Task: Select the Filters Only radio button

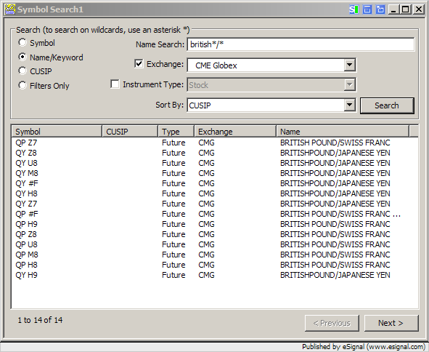Action: click(x=23, y=85)
